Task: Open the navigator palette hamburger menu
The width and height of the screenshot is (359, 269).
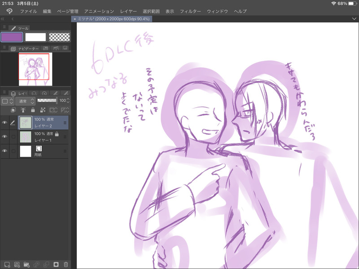Action: (x=4, y=48)
